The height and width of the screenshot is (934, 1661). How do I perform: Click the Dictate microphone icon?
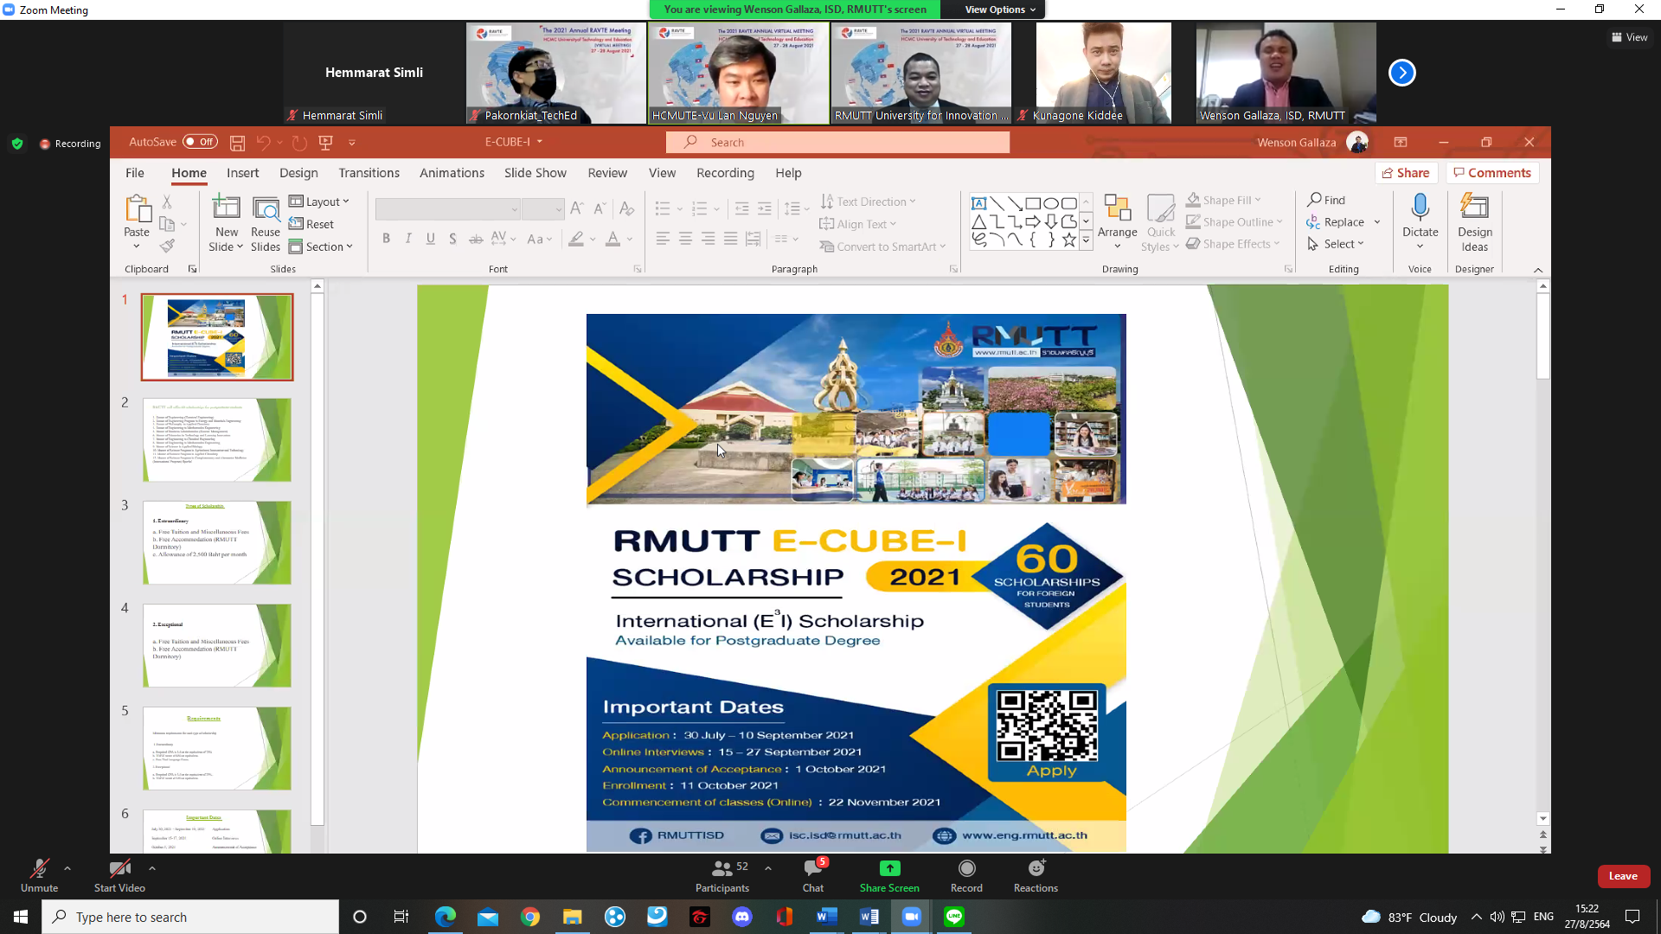1420,207
